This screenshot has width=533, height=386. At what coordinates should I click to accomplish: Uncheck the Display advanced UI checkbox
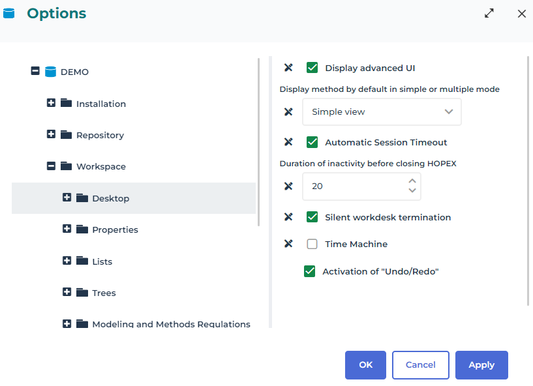coord(312,68)
